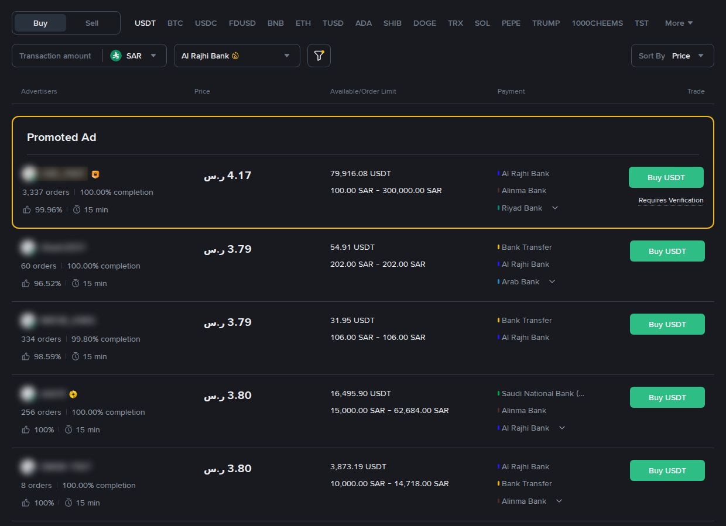Screen dimensions: 726x526
Task: Click the filter funnel icon
Action: pyautogui.click(x=319, y=56)
